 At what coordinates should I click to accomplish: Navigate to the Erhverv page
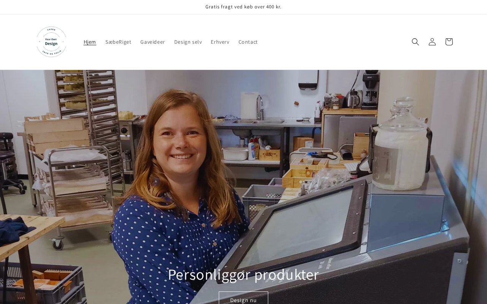(x=220, y=42)
